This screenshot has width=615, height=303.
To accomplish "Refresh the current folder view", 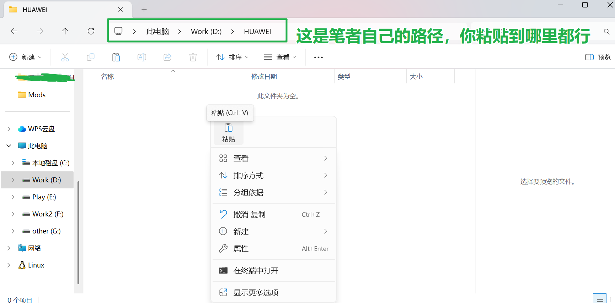I will [91, 31].
